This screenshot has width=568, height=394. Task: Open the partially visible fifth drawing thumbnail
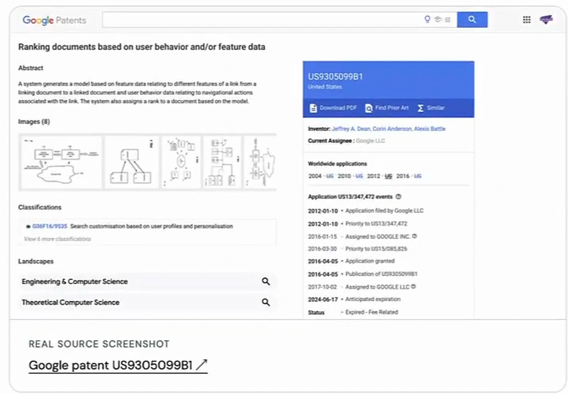[260, 162]
